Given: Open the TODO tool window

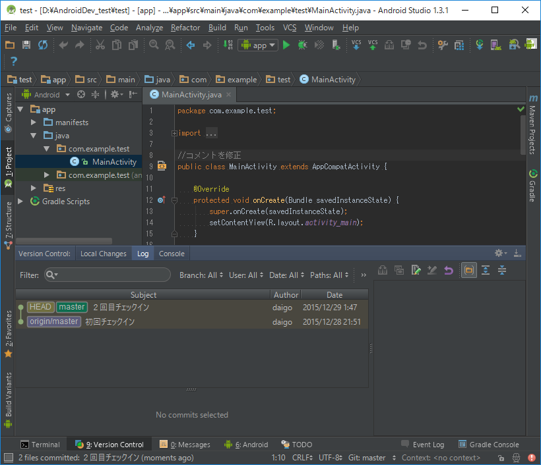Looking at the screenshot, I should 297,445.
